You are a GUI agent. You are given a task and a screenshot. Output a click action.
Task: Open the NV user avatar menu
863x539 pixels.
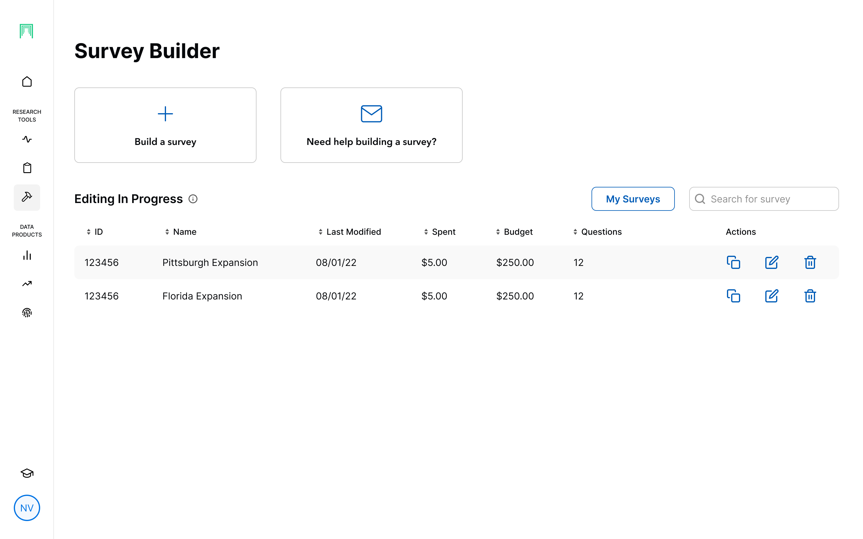pyautogui.click(x=27, y=508)
